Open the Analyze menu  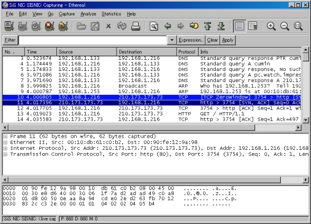point(88,14)
